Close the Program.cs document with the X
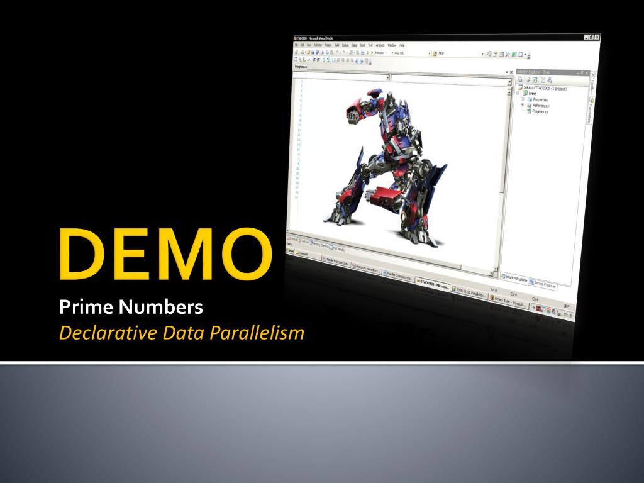This screenshot has width=644, height=483. point(511,72)
